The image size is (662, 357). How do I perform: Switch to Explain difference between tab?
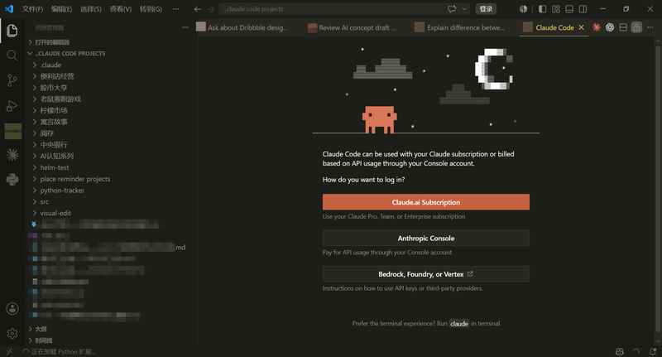pyautogui.click(x=466, y=27)
